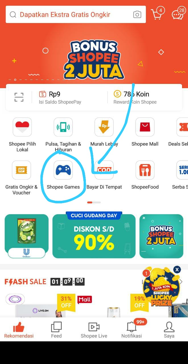
Task: Open Shopee Pilih Lokal heart icon
Action: (x=22, y=127)
